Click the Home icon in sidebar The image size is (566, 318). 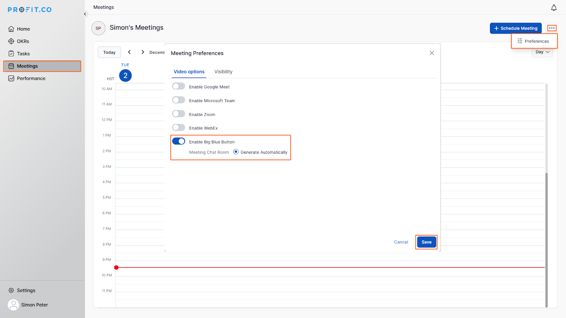point(11,29)
